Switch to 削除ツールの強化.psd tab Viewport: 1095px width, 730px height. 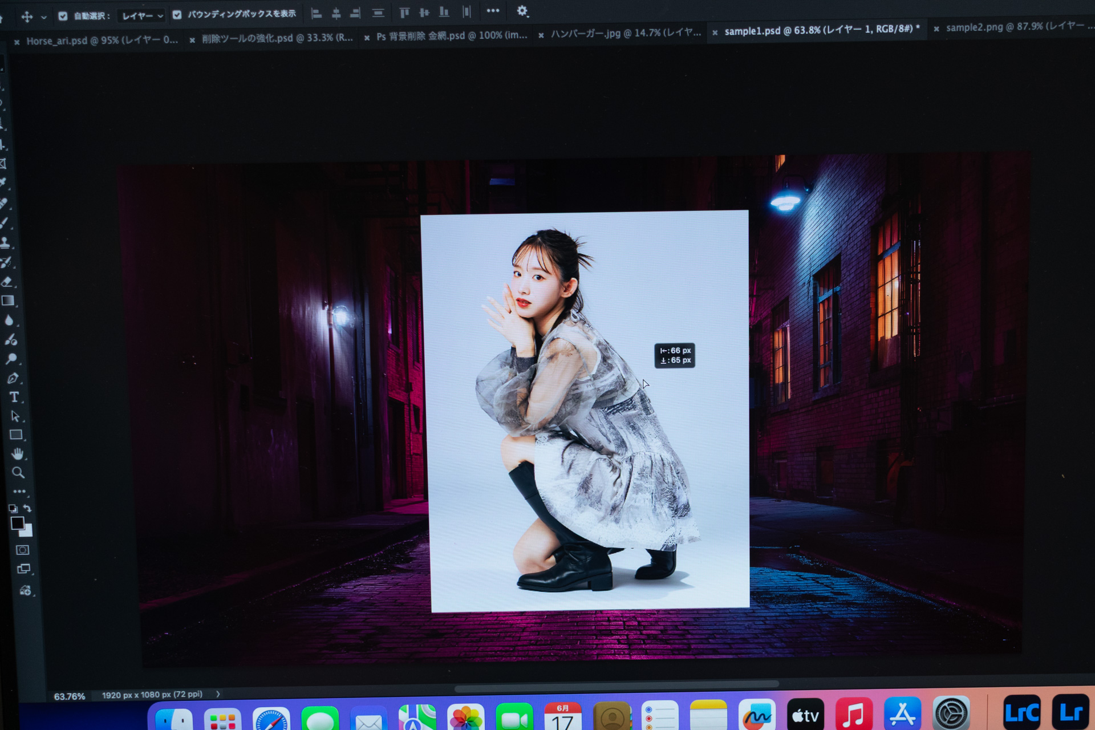point(277,38)
